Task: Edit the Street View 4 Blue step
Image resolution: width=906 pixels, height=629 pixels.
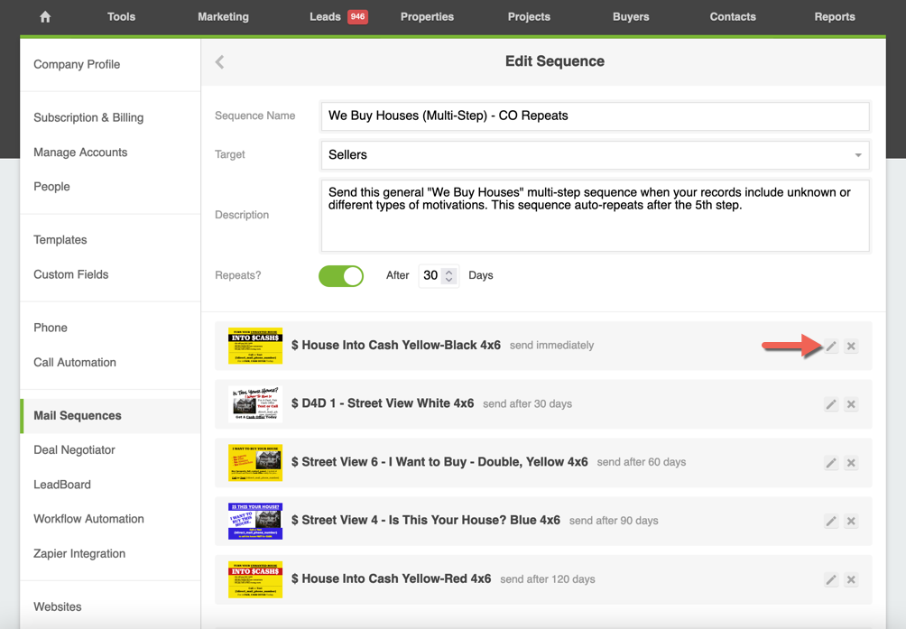Action: (x=831, y=522)
